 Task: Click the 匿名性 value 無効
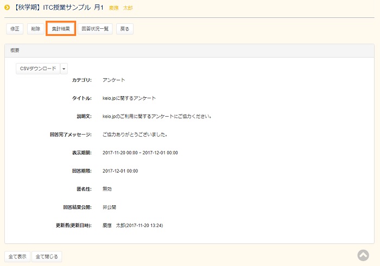click(107, 189)
